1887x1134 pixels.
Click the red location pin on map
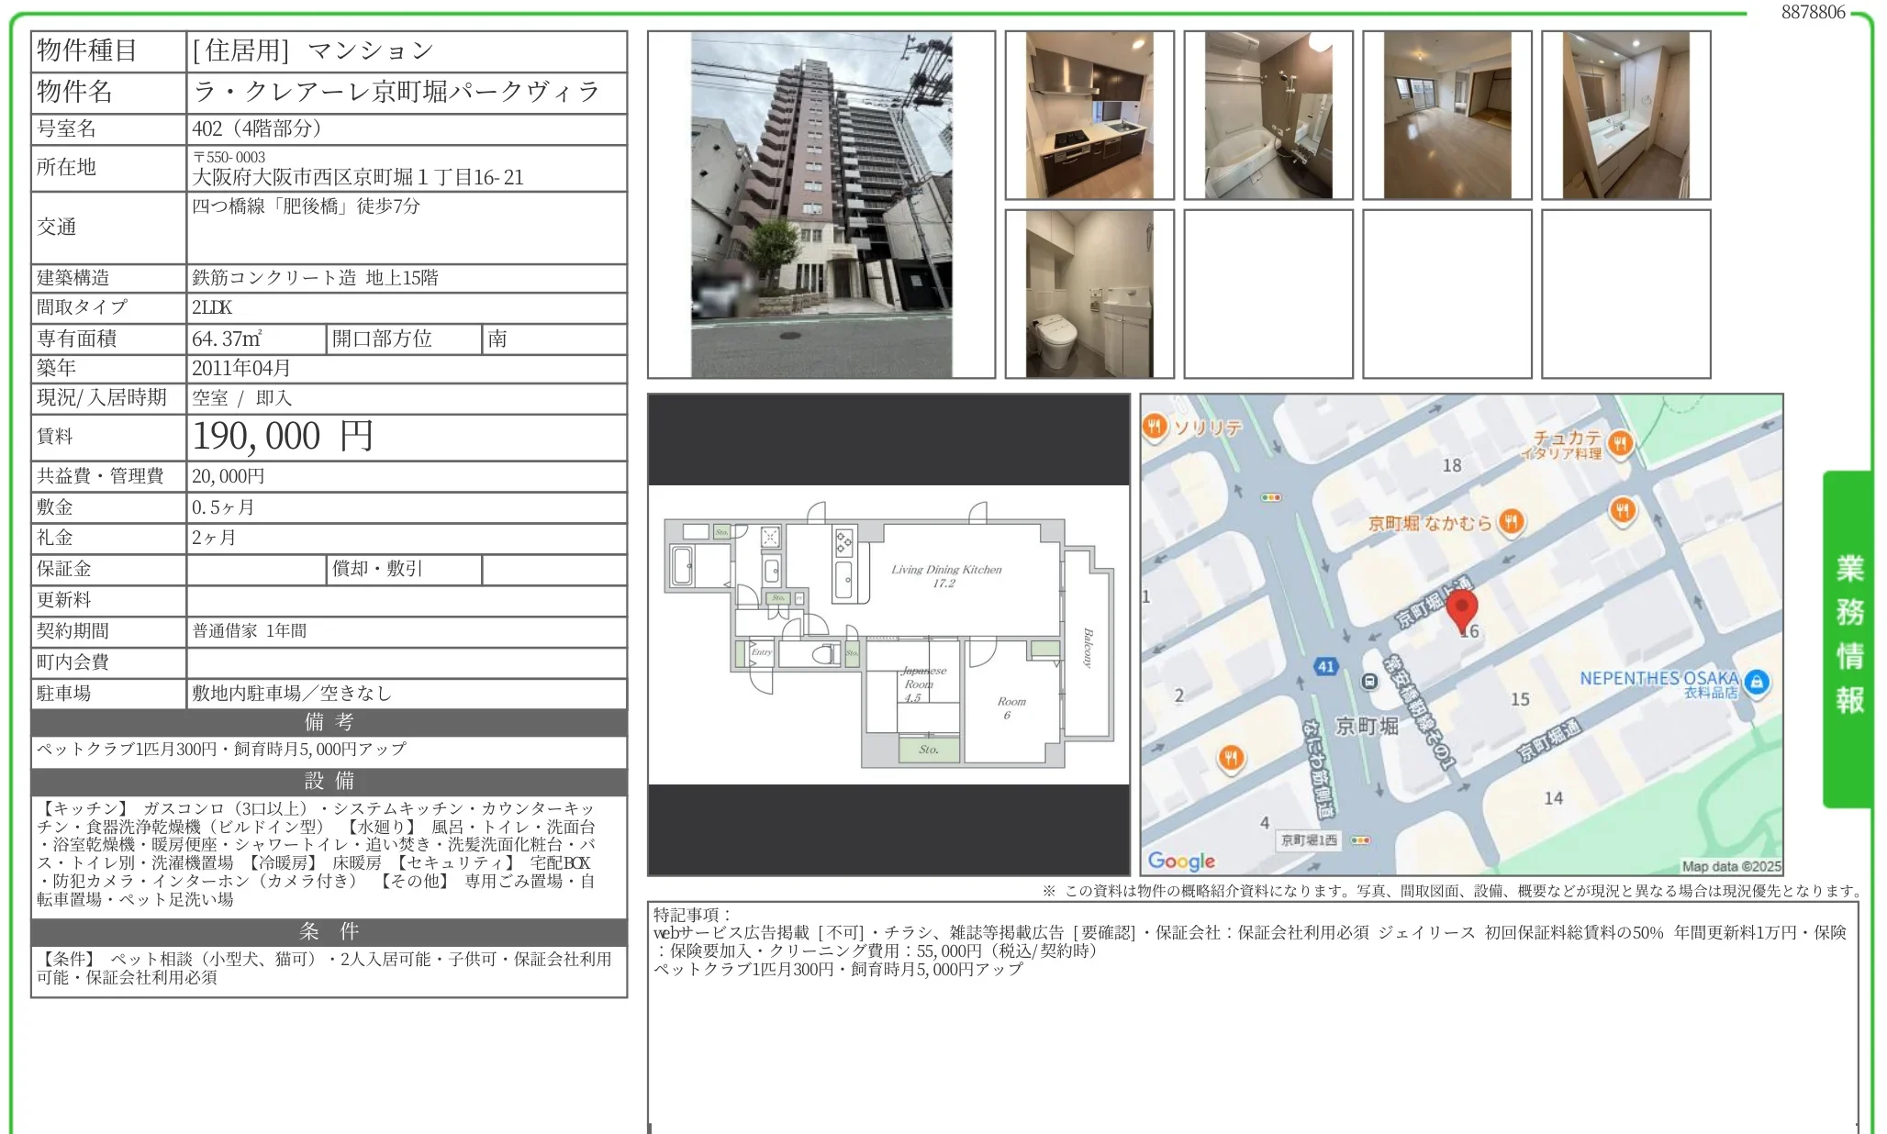[x=1461, y=608]
